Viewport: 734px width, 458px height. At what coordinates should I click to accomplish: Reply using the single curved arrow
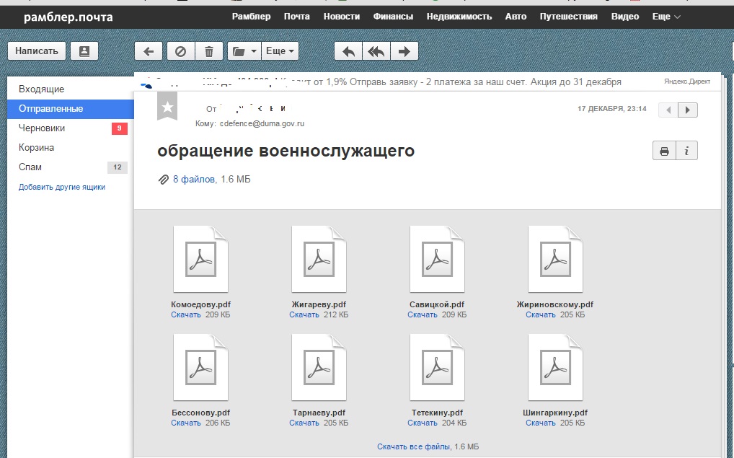348,51
